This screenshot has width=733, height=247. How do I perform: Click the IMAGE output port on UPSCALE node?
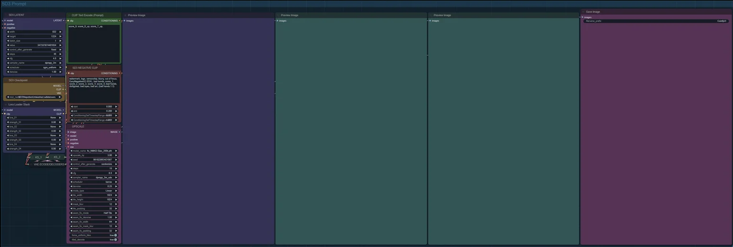click(x=119, y=132)
